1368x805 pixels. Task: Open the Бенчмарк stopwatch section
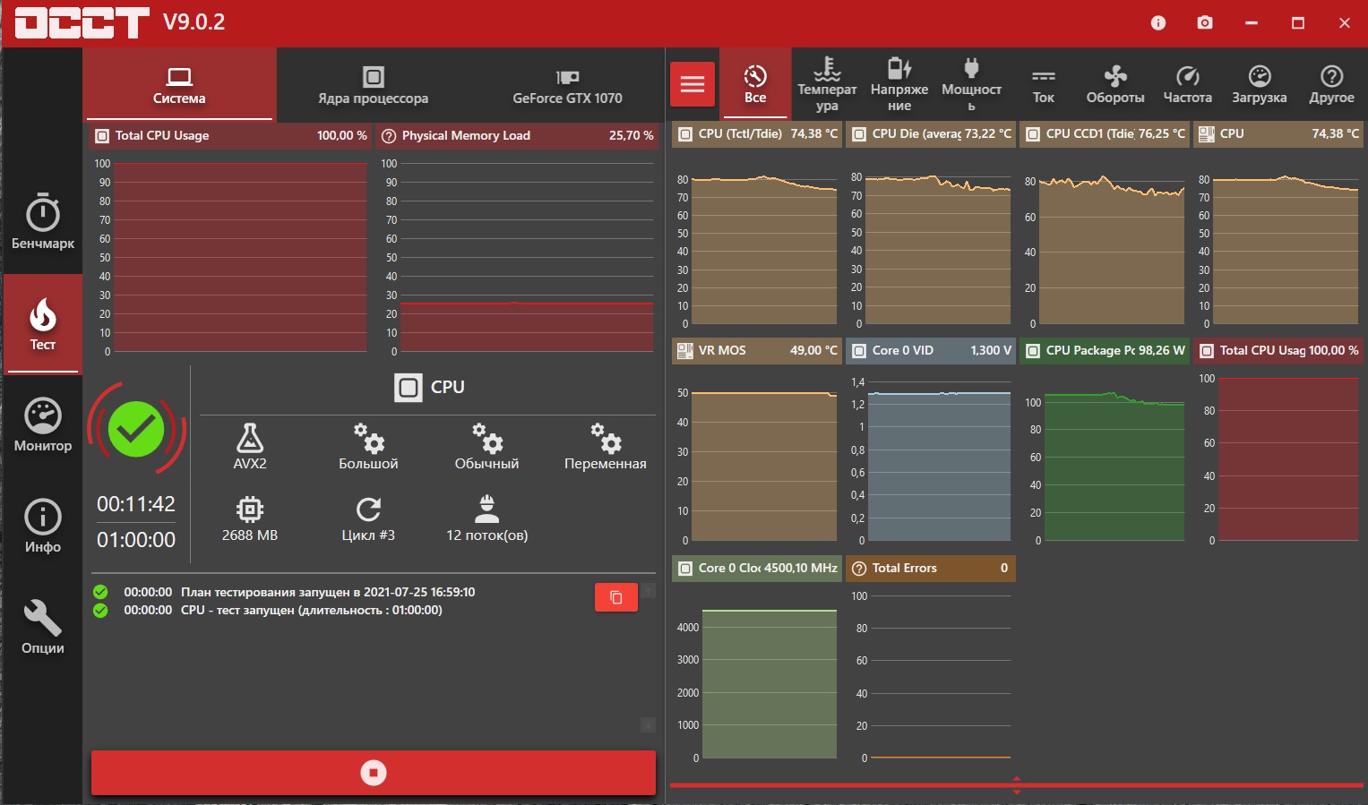[42, 221]
